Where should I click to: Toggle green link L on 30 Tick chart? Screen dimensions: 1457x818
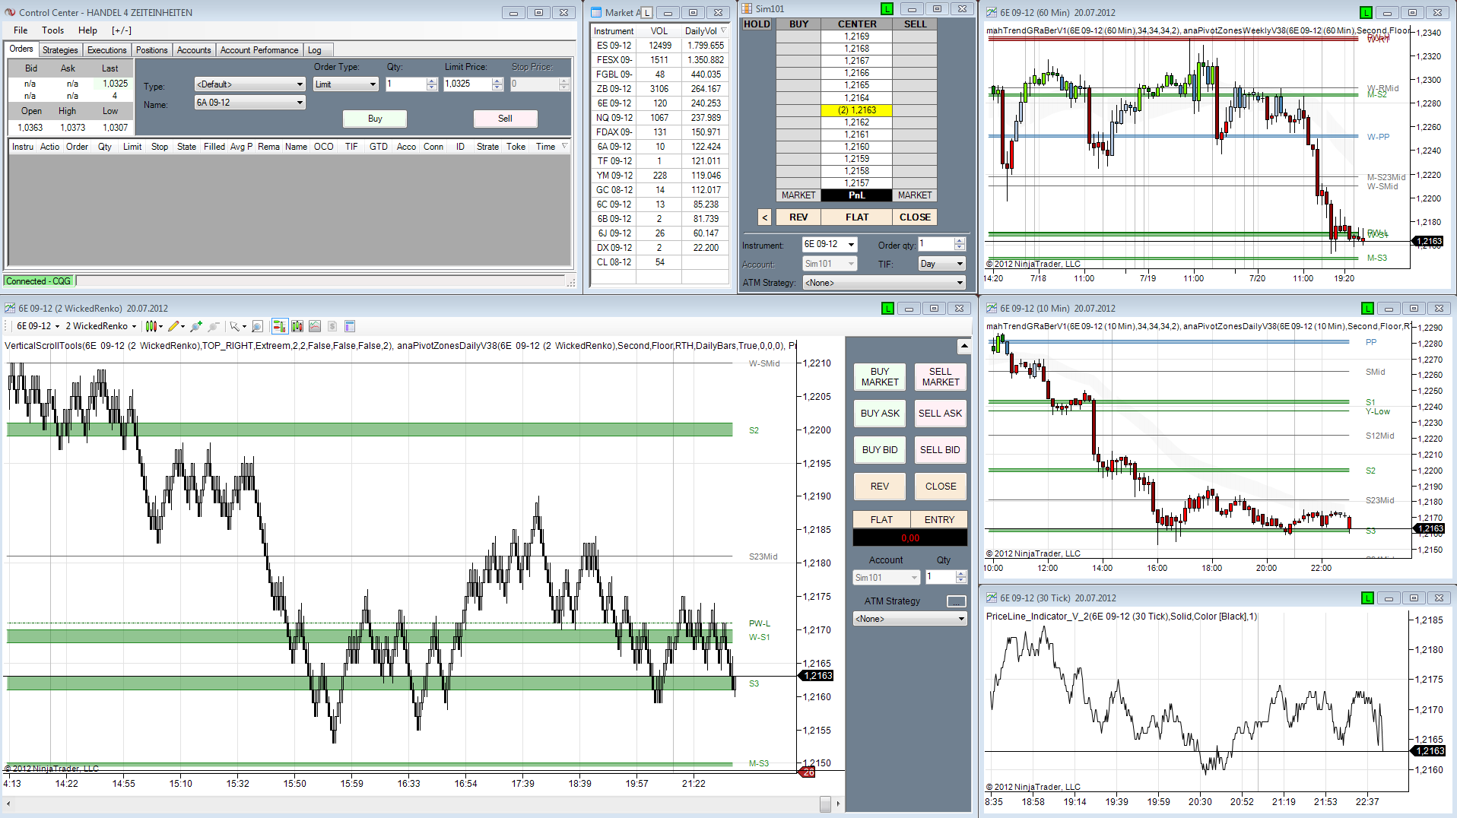tap(1367, 598)
